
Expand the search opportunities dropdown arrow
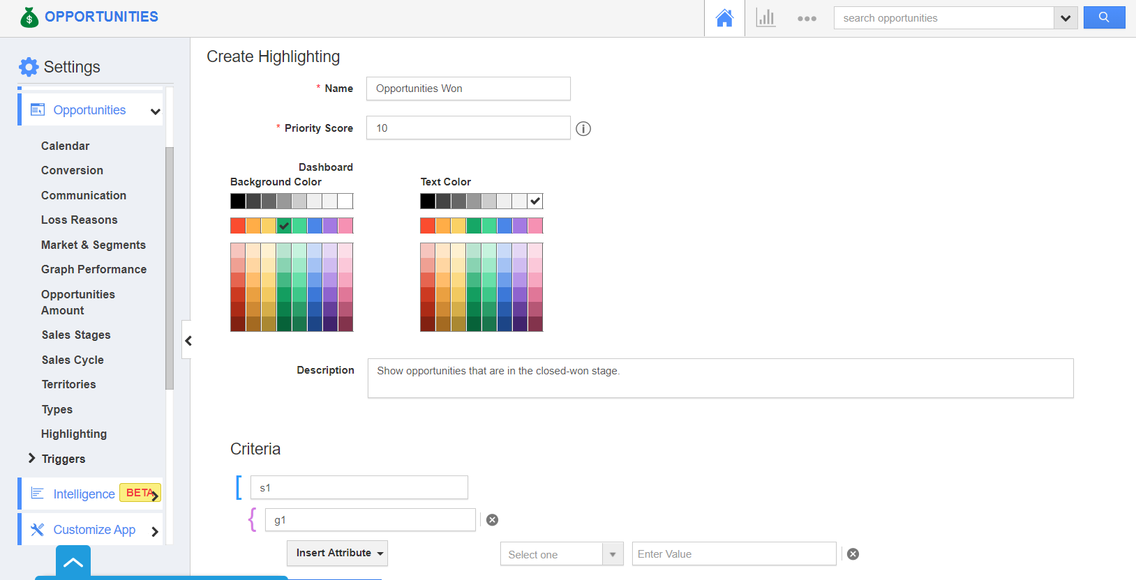[x=1065, y=18]
